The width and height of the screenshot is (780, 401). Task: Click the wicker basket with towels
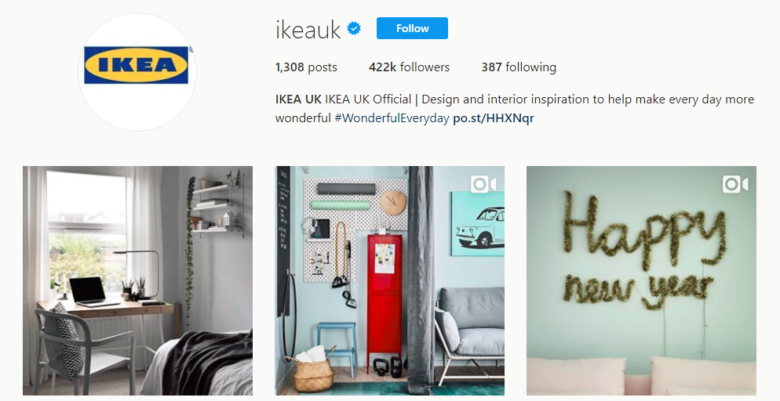tap(314, 369)
